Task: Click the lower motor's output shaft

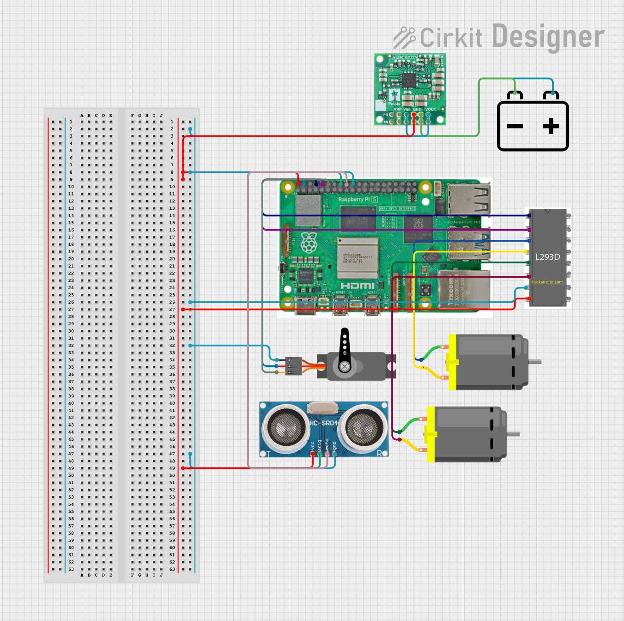Action: (514, 434)
